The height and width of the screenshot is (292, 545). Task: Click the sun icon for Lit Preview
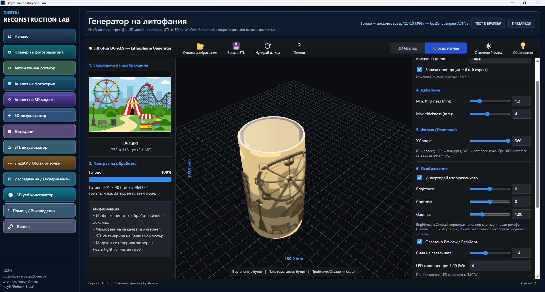489,46
